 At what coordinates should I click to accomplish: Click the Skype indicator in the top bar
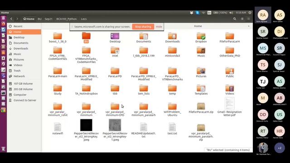pyautogui.click(x=198, y=13)
